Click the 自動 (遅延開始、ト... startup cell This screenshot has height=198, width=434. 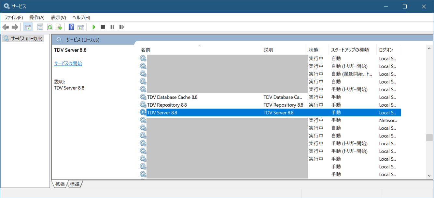(x=352, y=74)
